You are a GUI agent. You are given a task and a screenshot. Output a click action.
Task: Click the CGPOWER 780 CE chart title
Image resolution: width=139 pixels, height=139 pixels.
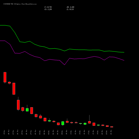pos(20,4)
